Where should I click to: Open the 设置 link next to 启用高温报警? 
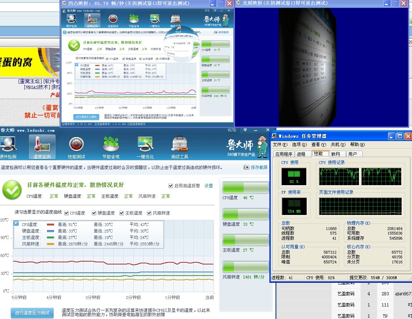click(209, 186)
